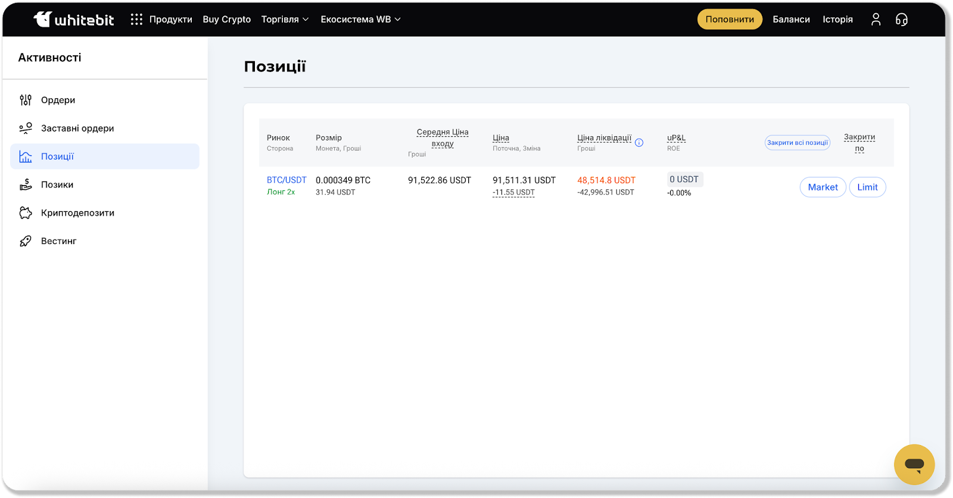
Task: Click the WhiteBIT logo
Action: (x=73, y=20)
